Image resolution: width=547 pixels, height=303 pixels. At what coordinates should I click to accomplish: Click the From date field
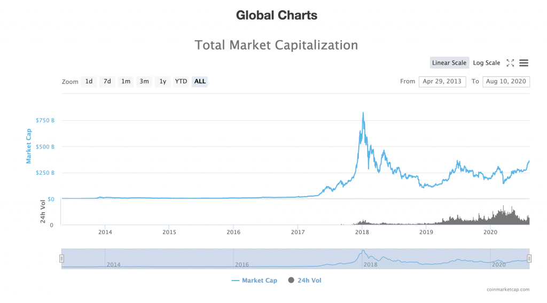tap(442, 82)
